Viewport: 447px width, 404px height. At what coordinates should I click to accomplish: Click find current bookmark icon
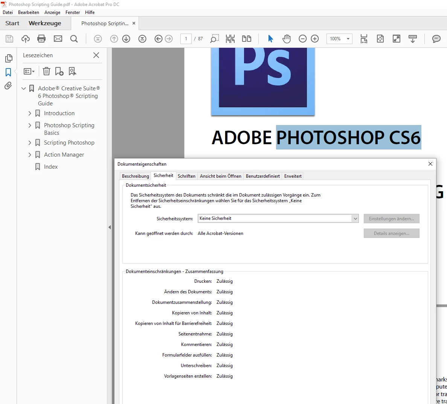[72, 71]
